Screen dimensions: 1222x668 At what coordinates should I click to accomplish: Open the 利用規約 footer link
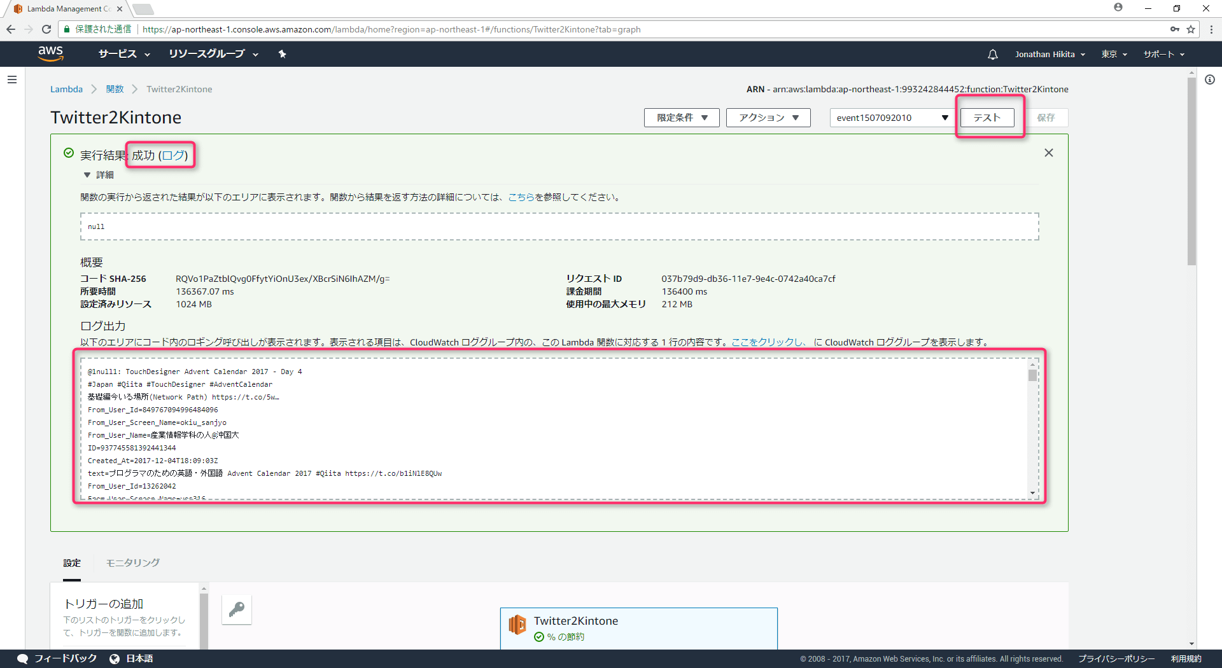pos(1186,659)
